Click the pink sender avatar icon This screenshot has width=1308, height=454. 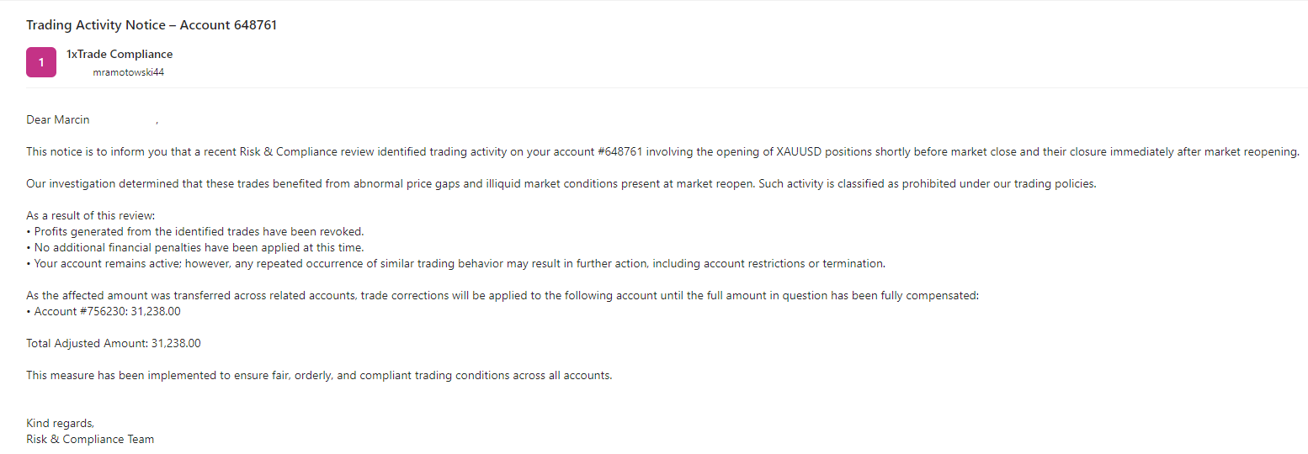point(41,62)
